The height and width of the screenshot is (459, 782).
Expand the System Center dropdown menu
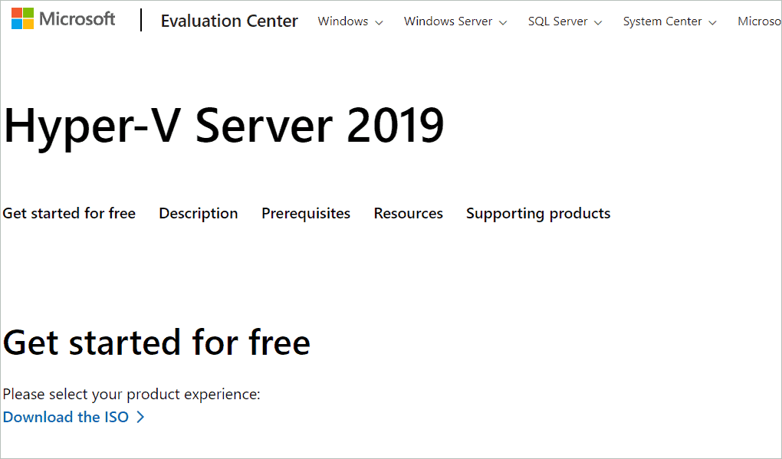point(670,21)
